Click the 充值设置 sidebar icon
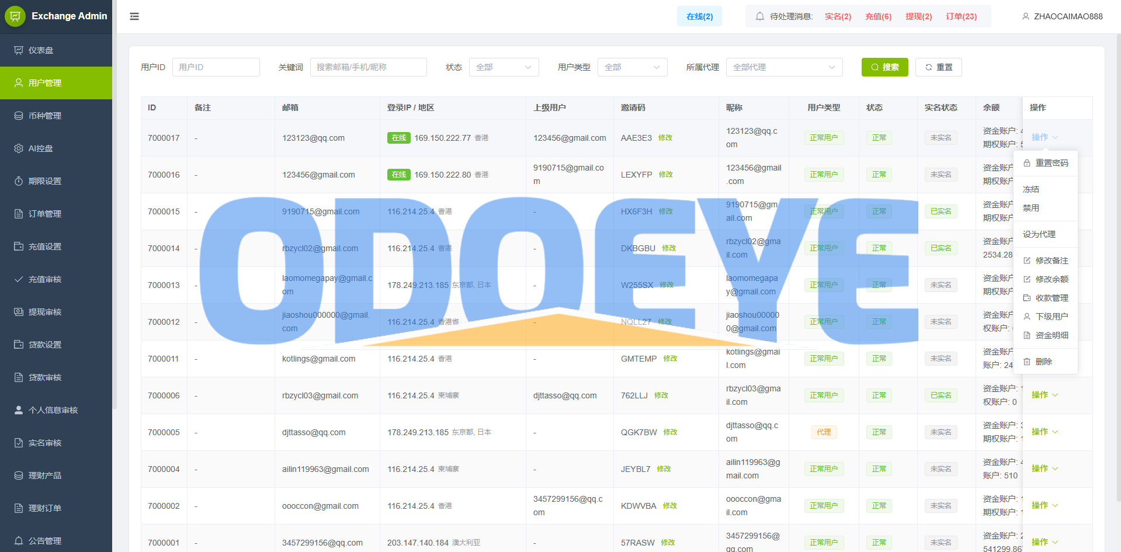The height and width of the screenshot is (552, 1121). point(19,247)
